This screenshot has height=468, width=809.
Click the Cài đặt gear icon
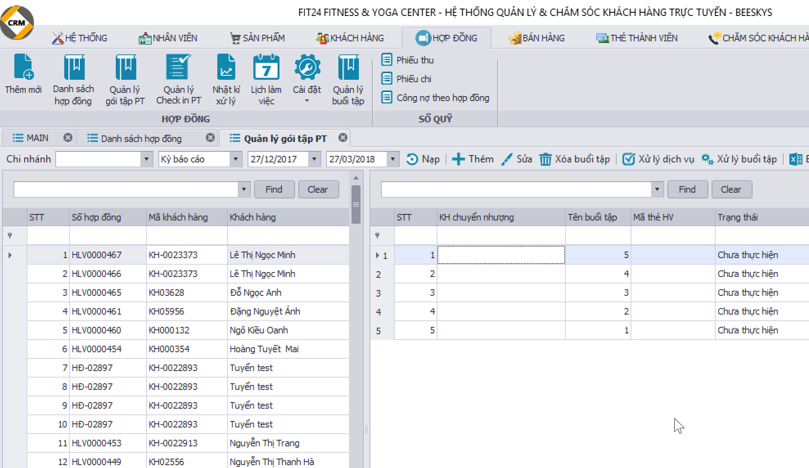coord(307,67)
